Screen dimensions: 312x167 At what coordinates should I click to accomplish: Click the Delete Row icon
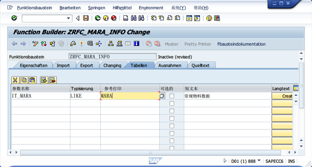coord(52,80)
